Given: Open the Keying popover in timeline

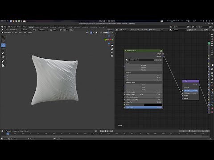Looking at the screenshot, I should click(16, 131).
